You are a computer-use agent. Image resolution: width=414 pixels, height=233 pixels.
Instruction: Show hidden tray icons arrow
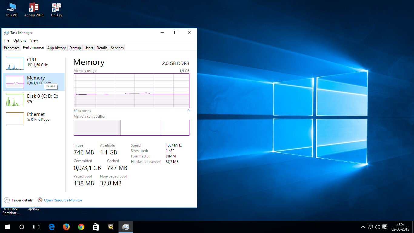(363, 227)
